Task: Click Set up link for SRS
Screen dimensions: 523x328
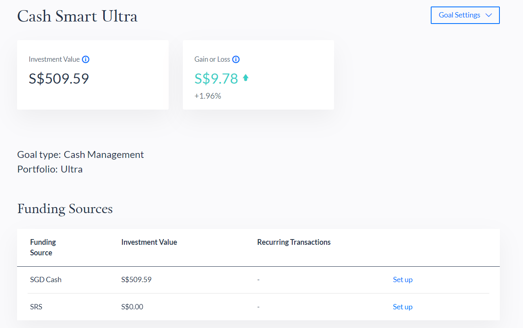Action: coord(402,307)
